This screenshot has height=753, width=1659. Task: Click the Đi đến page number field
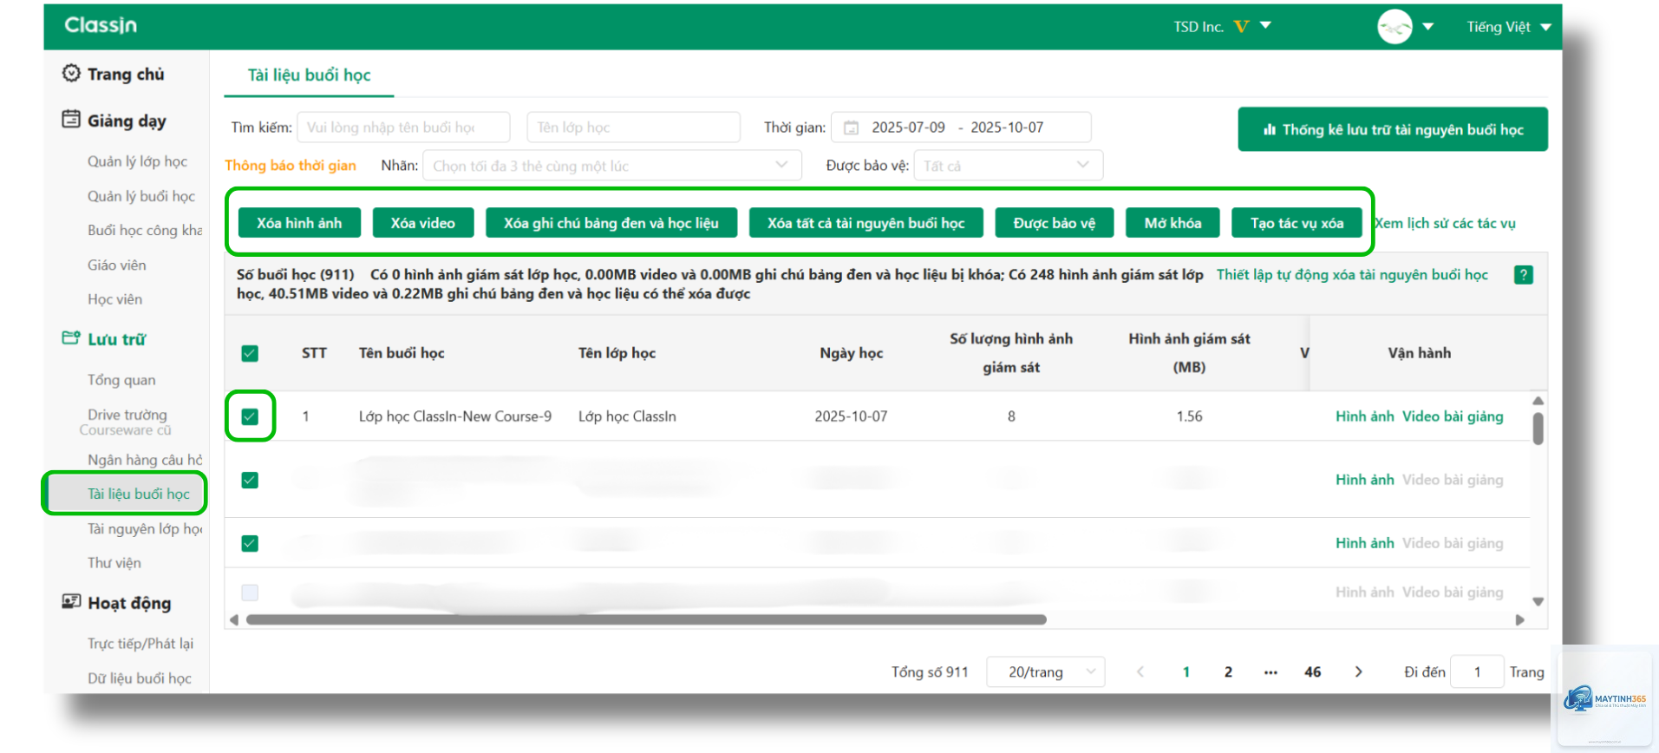(1477, 671)
